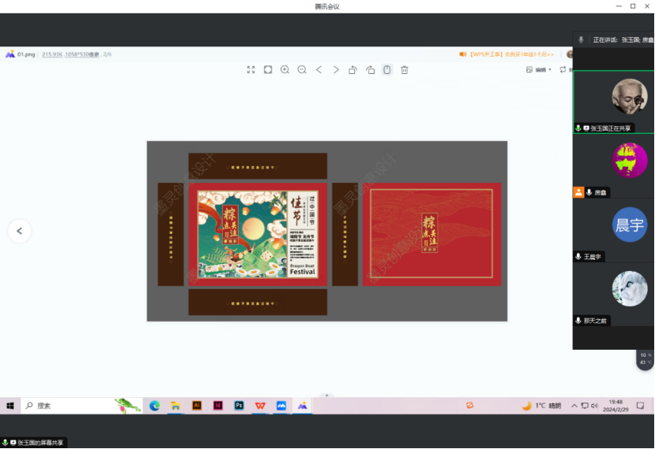Image resolution: width=655 pixels, height=449 pixels.
Task: Delete image using the trash icon
Action: (404, 70)
